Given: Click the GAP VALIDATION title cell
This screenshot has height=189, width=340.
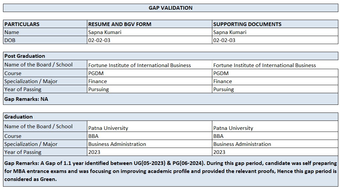Looking at the screenshot, I should 171,8.
